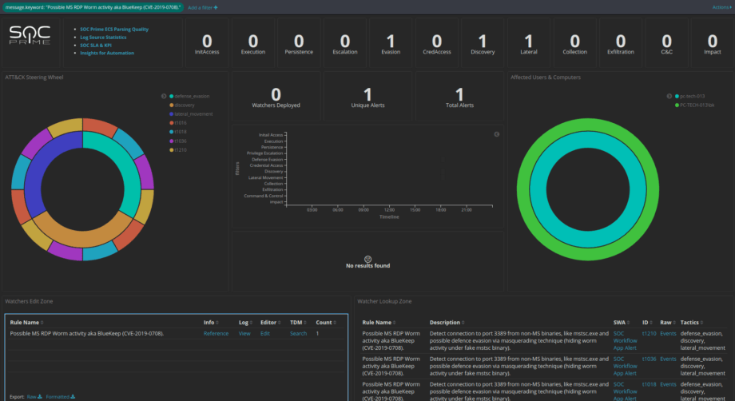Toggle defense_evasion series in legend

click(x=192, y=96)
